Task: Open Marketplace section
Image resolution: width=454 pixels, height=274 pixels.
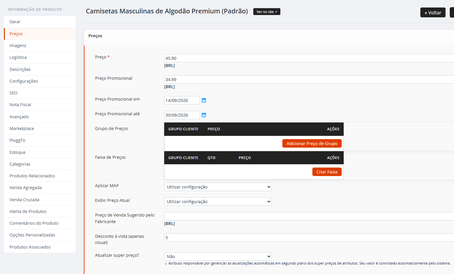Action: 40,128
